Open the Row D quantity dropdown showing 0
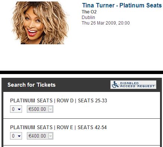 coord(16,109)
